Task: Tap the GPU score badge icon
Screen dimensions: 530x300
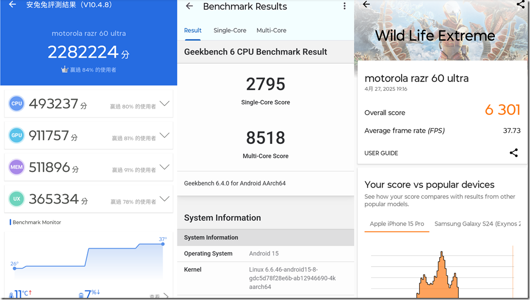Action: coord(16,136)
